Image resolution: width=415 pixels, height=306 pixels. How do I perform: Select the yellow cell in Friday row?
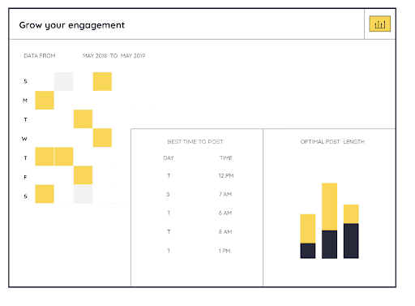click(83, 175)
